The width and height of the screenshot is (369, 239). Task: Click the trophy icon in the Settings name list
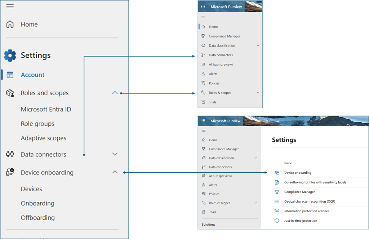[x=277, y=192]
